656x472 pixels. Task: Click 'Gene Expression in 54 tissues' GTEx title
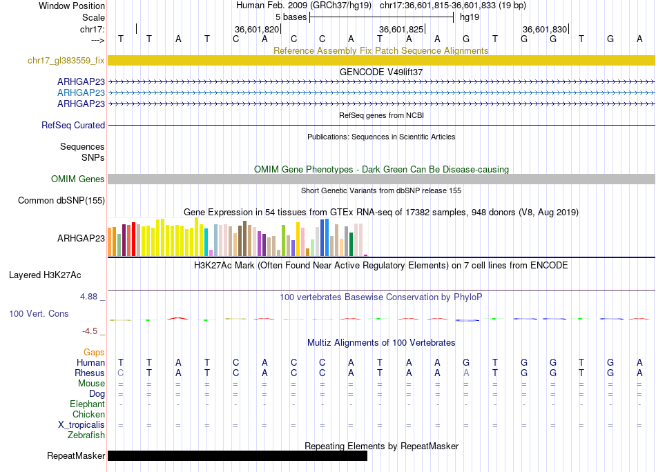(381, 212)
